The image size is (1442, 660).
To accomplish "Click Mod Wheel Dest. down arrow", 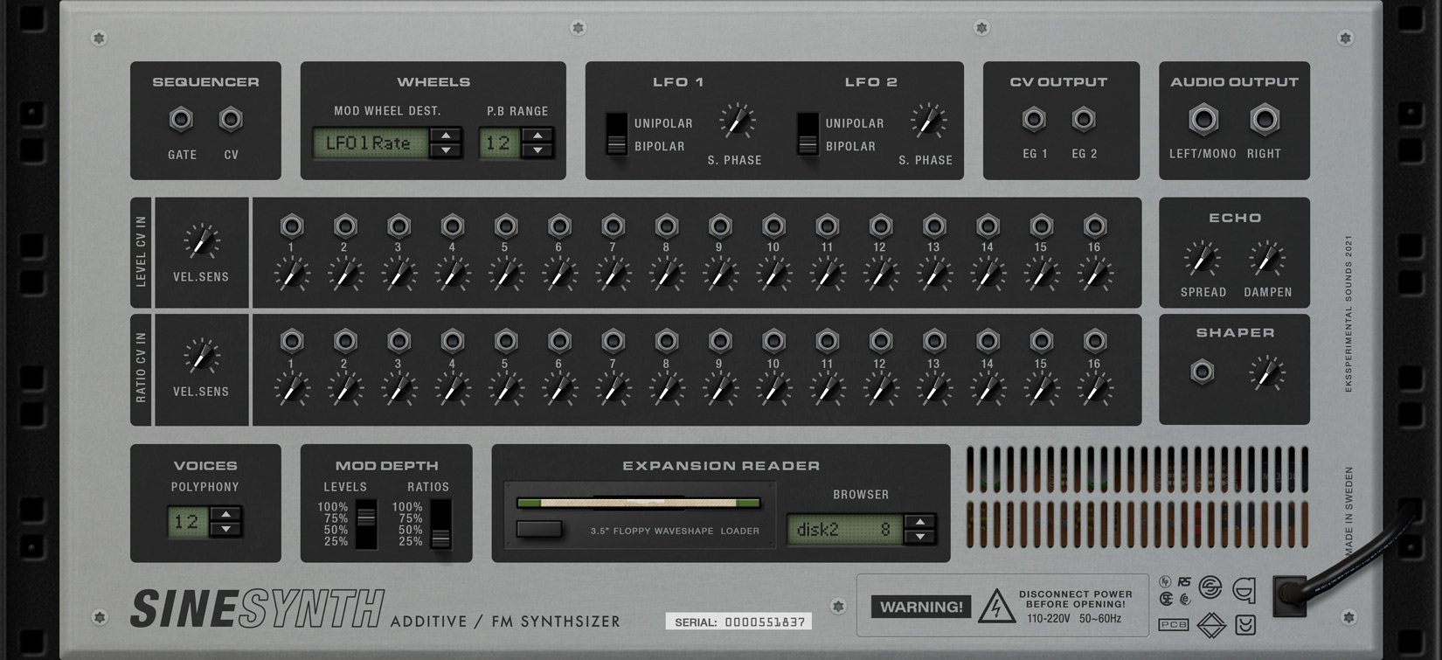I will click(446, 150).
